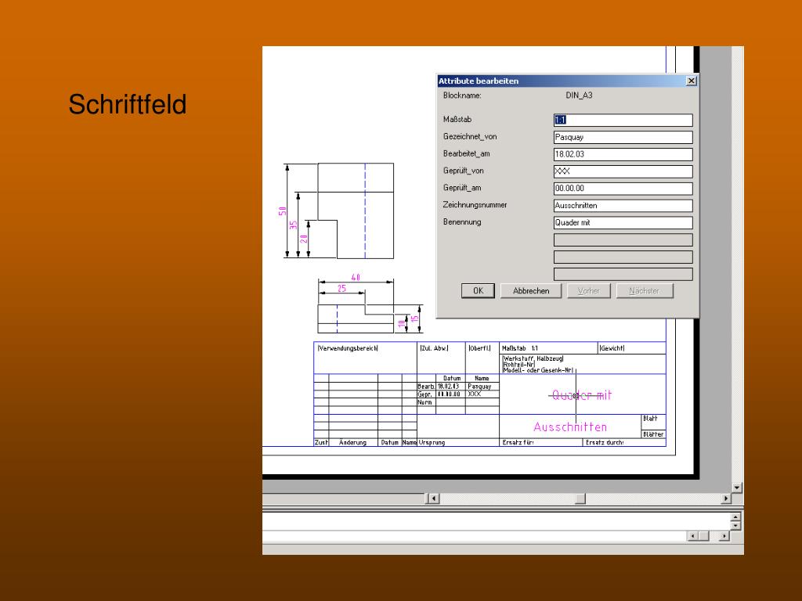
Task: Select the magenta 'Quader mit' text in title block
Action: coord(582,395)
